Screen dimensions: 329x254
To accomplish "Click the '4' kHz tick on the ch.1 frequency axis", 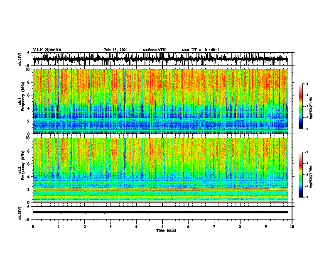I will [x=29, y=108].
